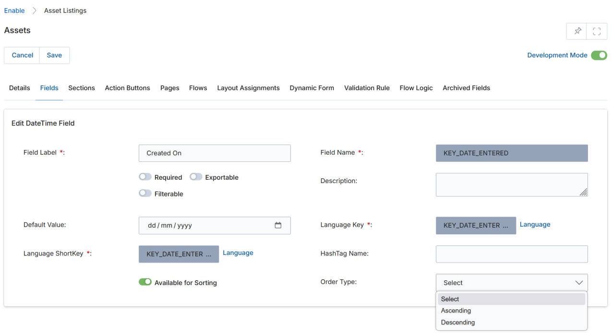This screenshot has height=333, width=612.
Task: Open the Default Value calendar picker
Action: (x=278, y=225)
